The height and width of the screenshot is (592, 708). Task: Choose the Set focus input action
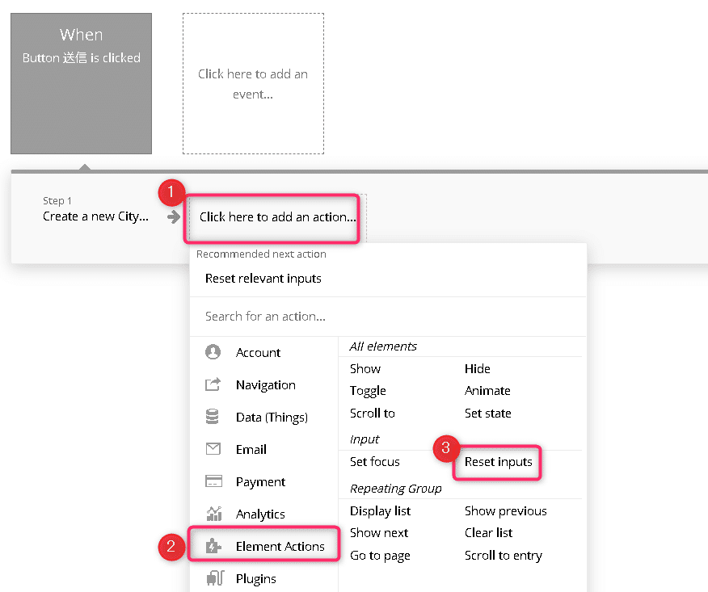point(375,462)
